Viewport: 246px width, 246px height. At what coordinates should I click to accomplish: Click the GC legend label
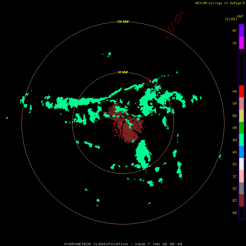click(235, 188)
